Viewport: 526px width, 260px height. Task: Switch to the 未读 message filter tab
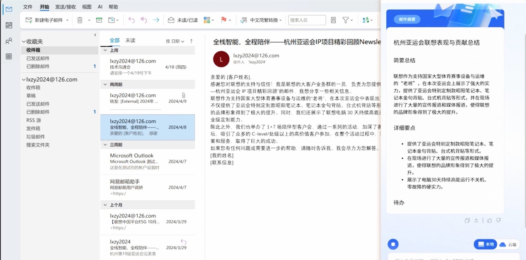pyautogui.click(x=130, y=41)
